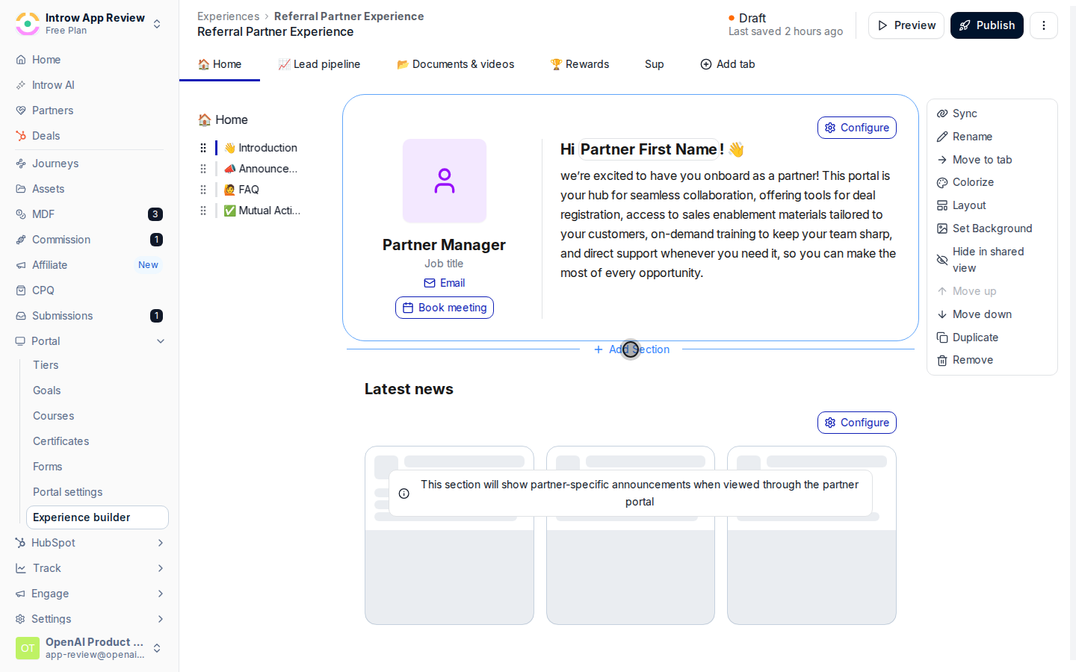
Task: Click Move down arrow option
Action: pos(974,314)
